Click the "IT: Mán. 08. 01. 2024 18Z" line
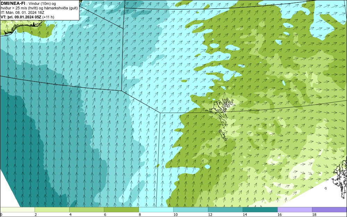 [22, 12]
